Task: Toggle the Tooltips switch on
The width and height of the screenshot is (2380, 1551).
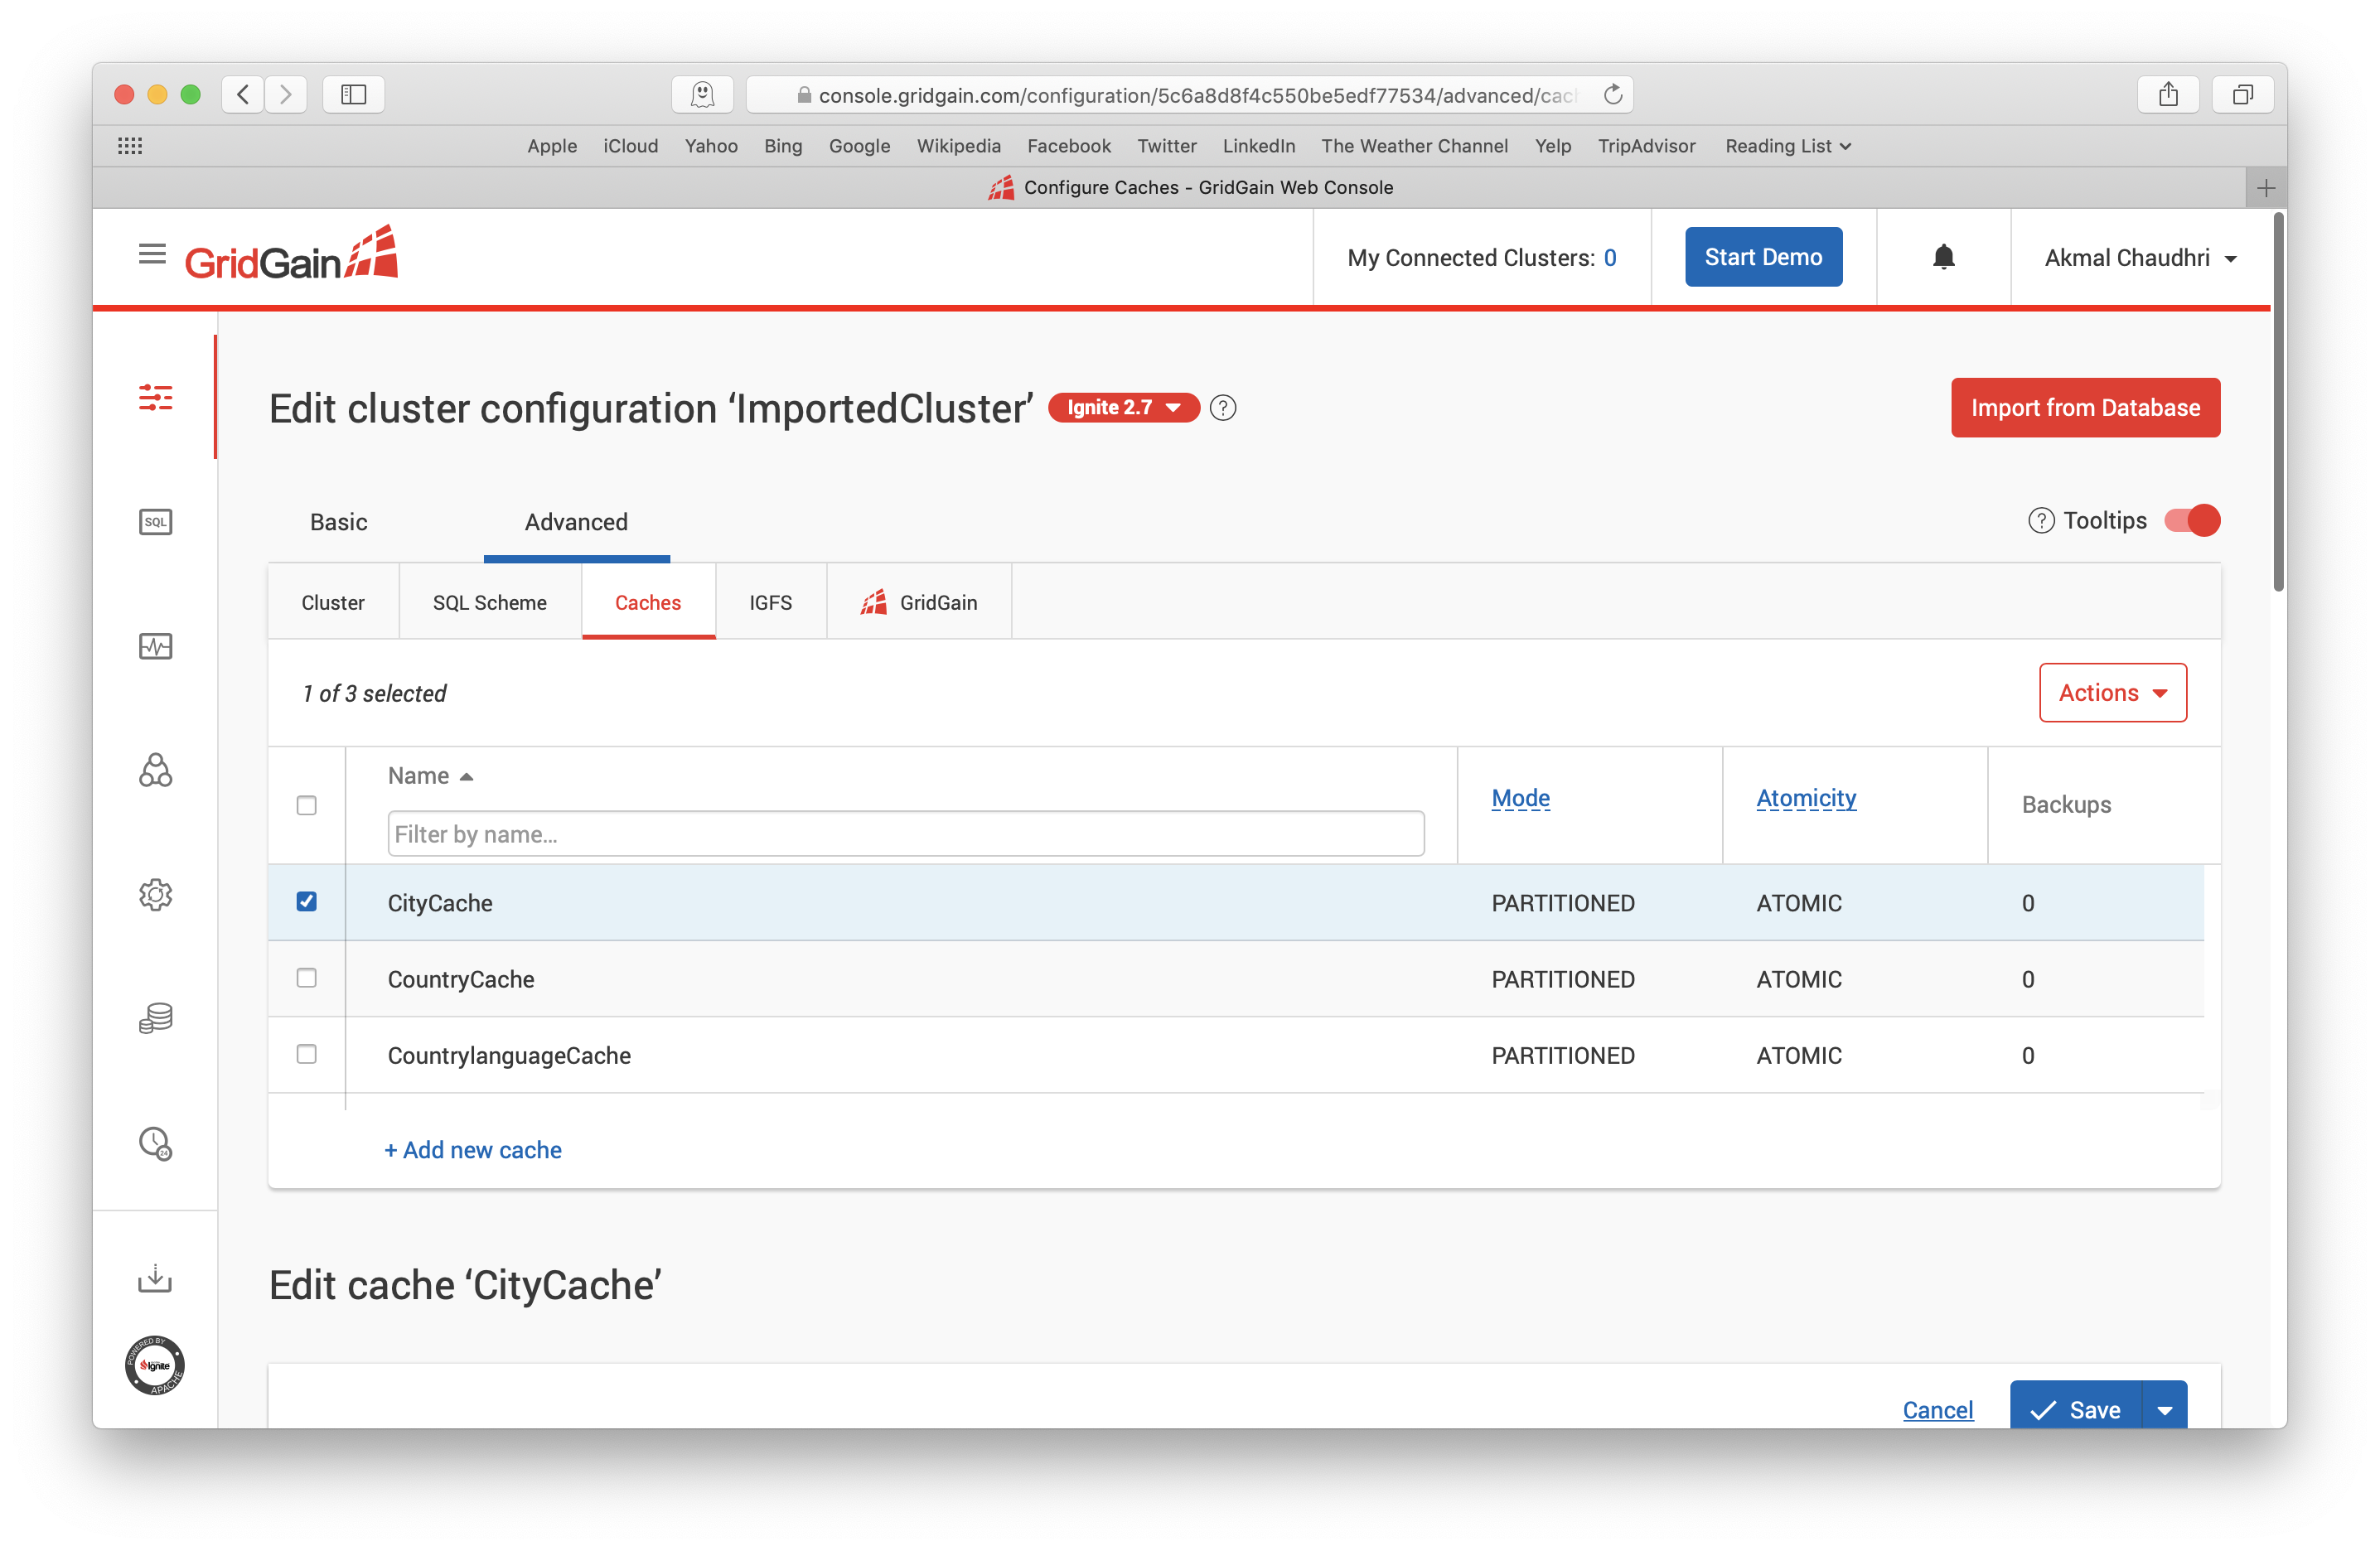Action: (2193, 520)
